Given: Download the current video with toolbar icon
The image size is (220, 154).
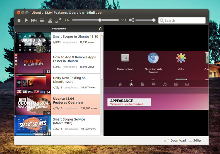Looking at the screenshot, I should point(50,20).
